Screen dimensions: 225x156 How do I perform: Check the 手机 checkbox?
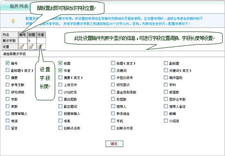click(113, 121)
